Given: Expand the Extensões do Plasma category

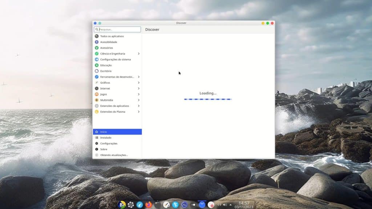Looking at the screenshot, I should click(x=138, y=111).
